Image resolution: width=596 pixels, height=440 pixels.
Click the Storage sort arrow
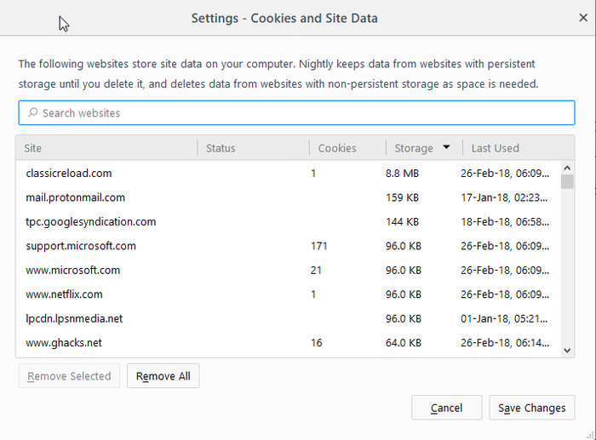pos(446,147)
